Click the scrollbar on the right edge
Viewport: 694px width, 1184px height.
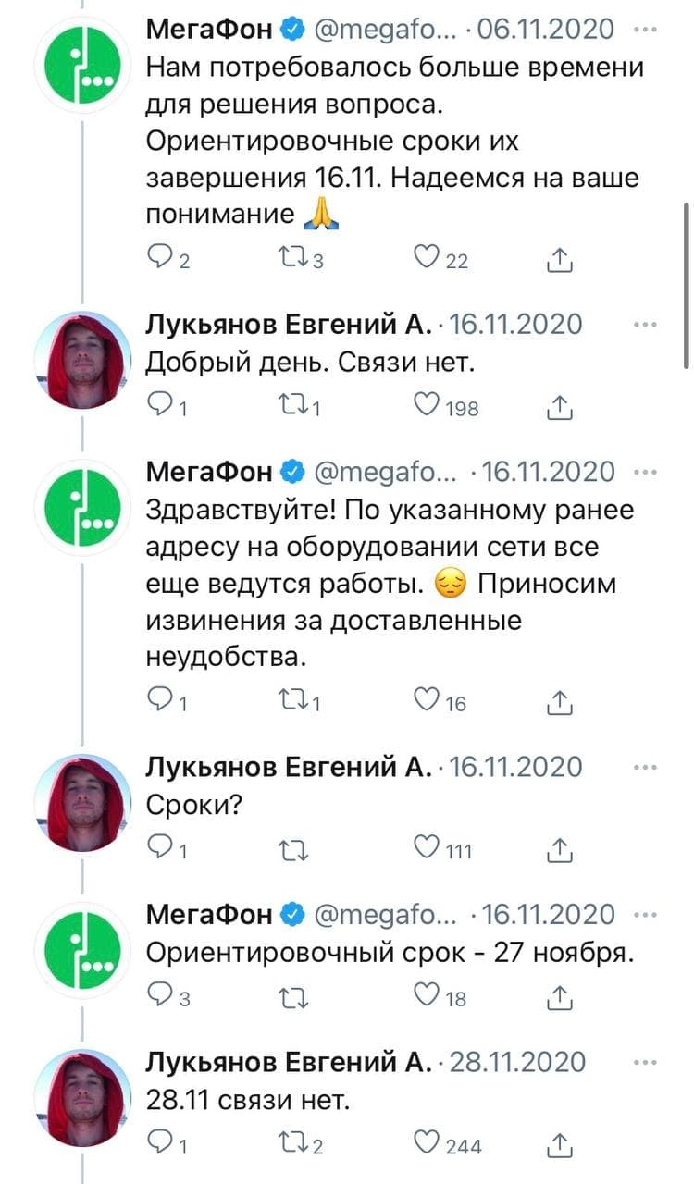[686, 287]
